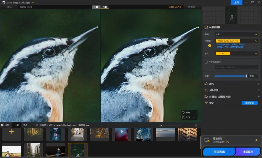Click the plus icon next to 添加
Screen dimensions: 262x158
tap(2, 125)
